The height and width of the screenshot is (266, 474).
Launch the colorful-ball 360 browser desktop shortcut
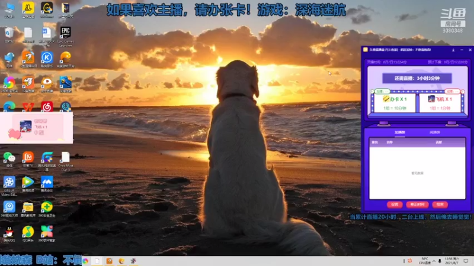[x=9, y=86]
